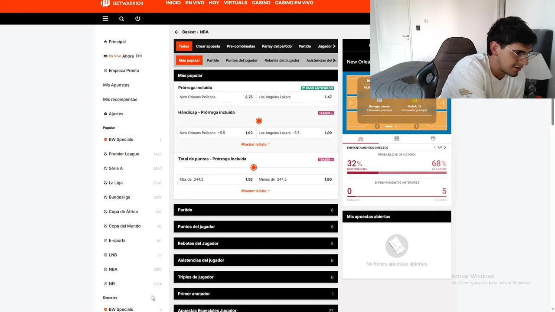This screenshot has height=312, width=555.
Task: Click the search magnifier icon
Action: click(x=121, y=19)
